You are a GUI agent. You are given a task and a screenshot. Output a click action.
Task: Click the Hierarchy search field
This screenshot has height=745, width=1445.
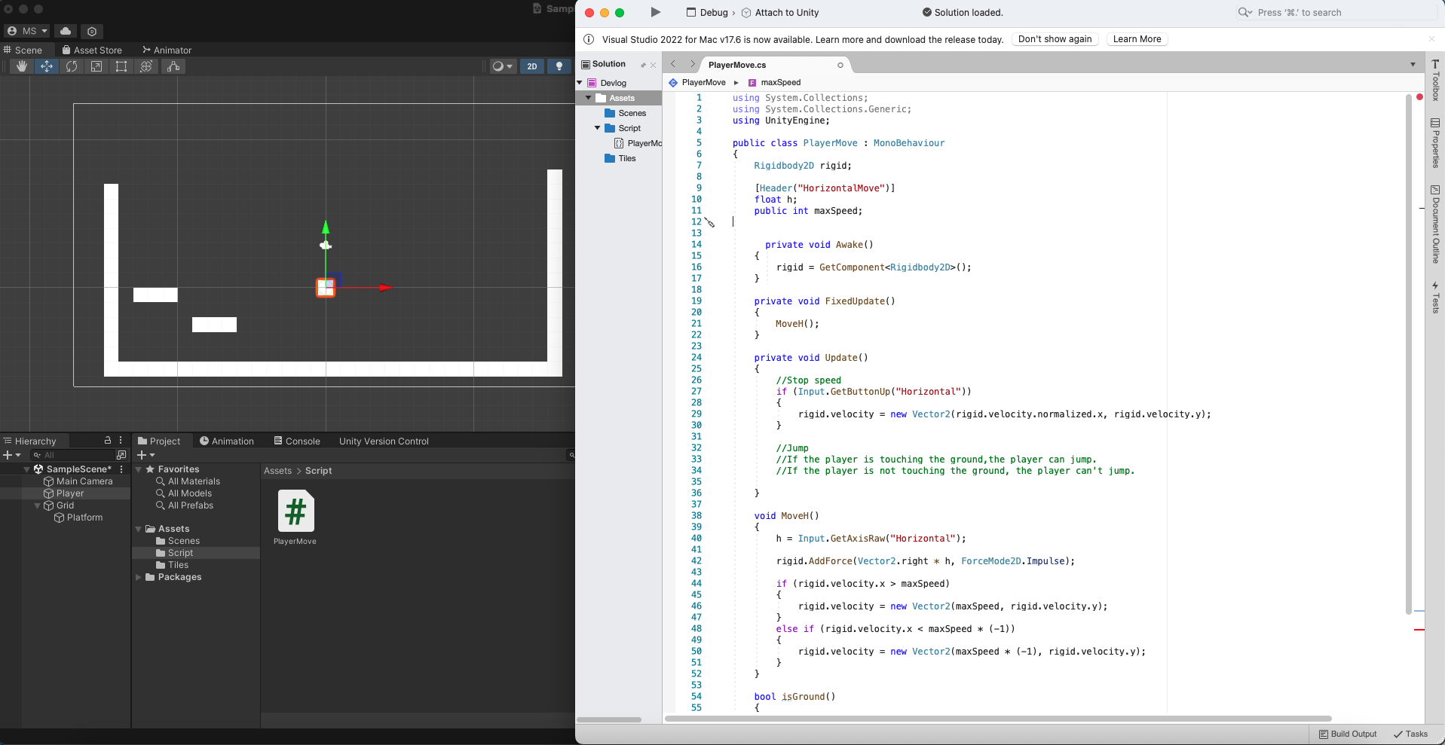pyautogui.click(x=75, y=455)
